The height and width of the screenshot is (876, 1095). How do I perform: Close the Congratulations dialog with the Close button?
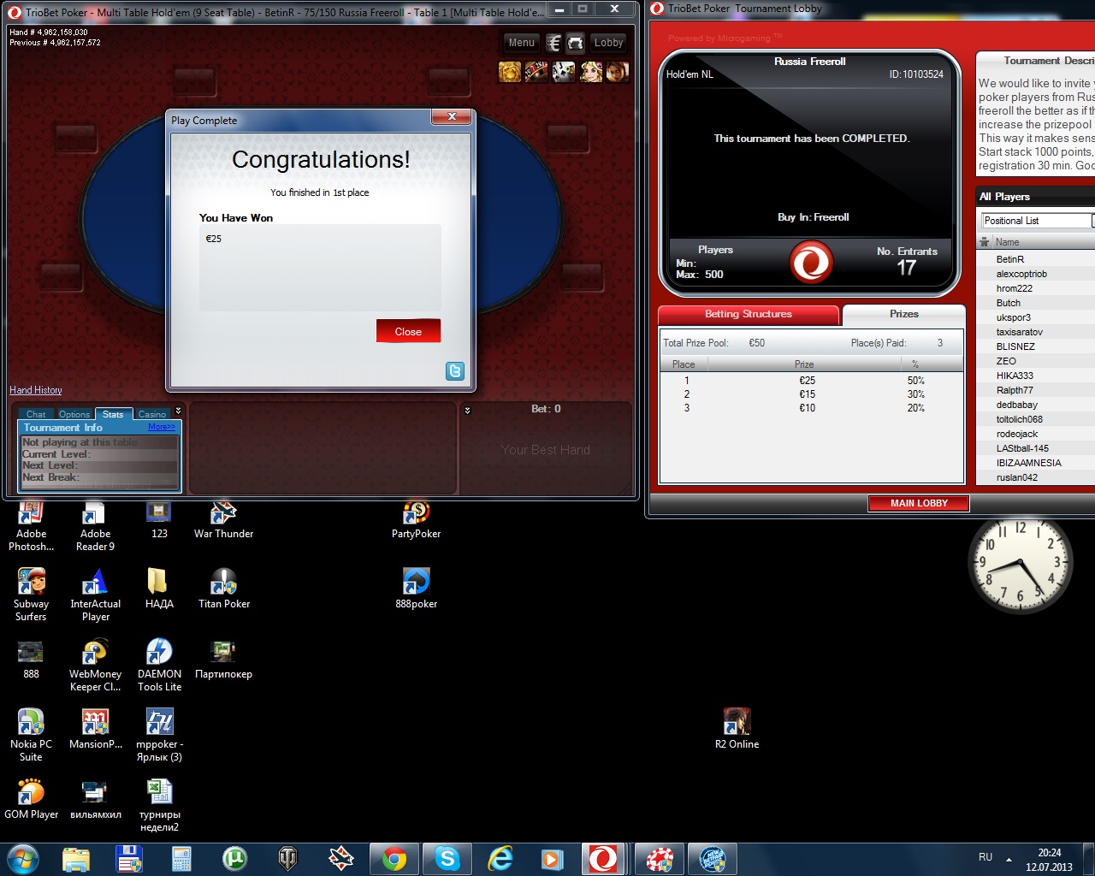pos(408,331)
